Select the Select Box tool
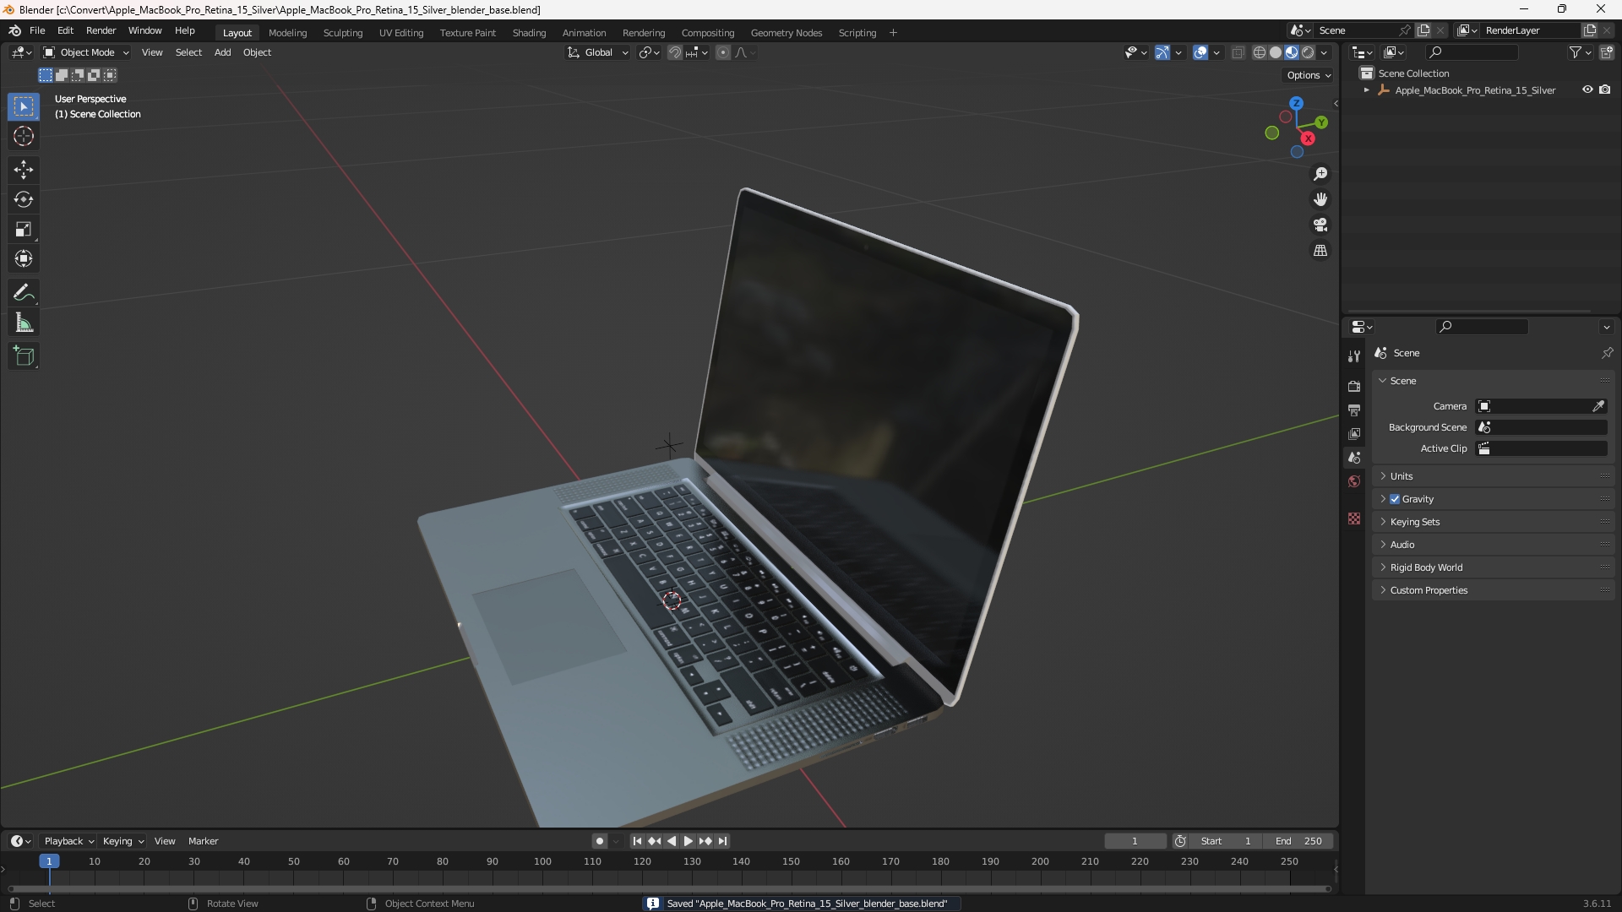This screenshot has width=1622, height=912. tap(24, 106)
